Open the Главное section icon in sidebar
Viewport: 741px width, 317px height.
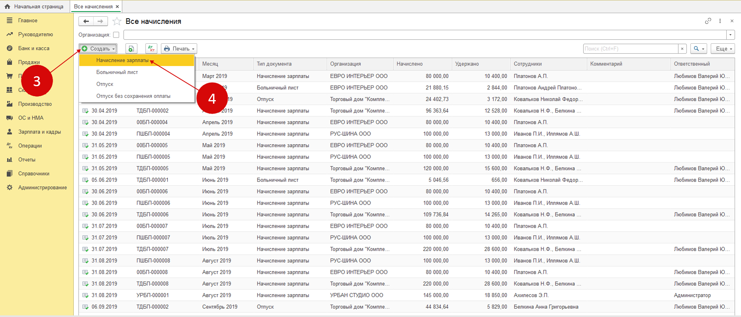point(10,20)
